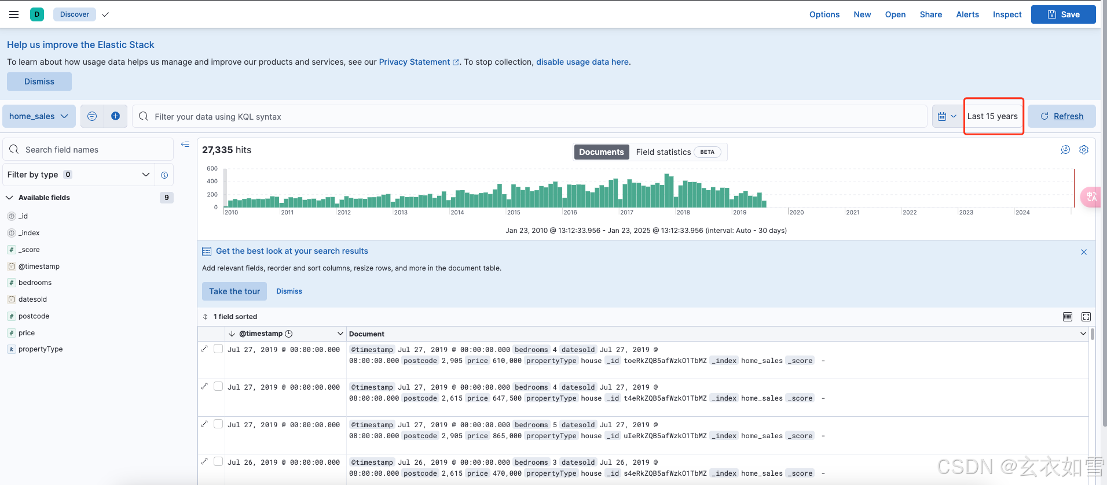Select New in top navigation
1107x485 pixels.
click(862, 14)
